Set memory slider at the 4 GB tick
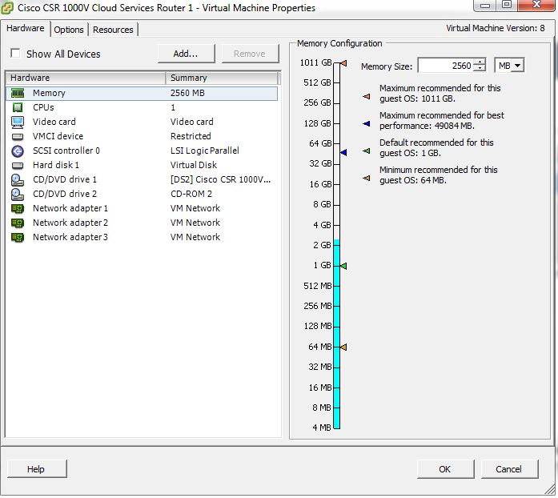This screenshot has height=498, width=558. (x=337, y=225)
